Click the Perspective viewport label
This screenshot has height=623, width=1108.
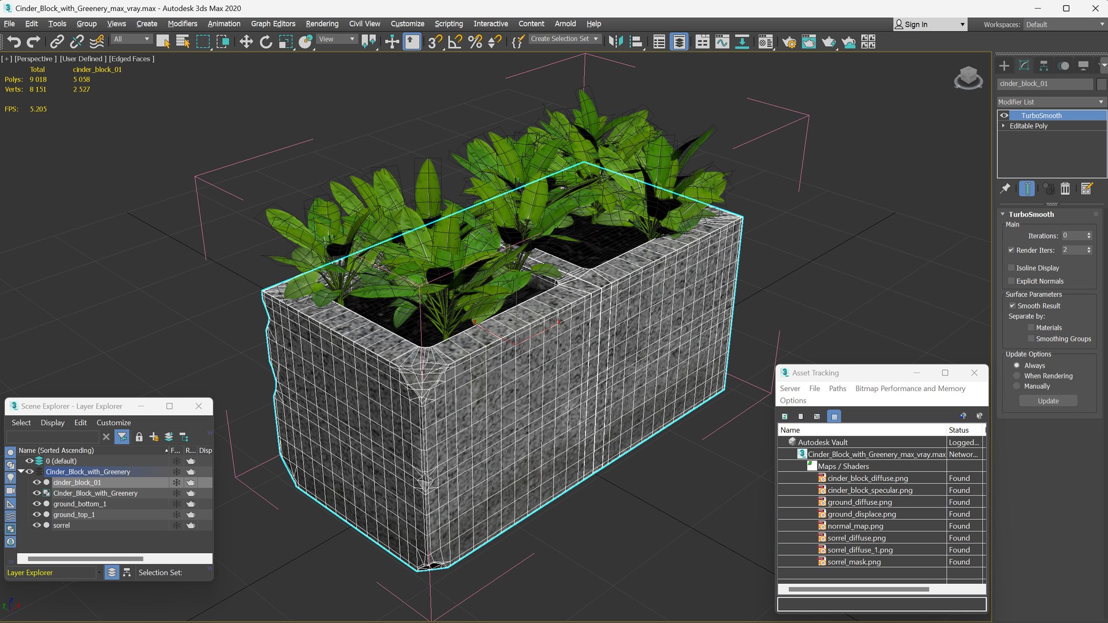[x=35, y=59]
